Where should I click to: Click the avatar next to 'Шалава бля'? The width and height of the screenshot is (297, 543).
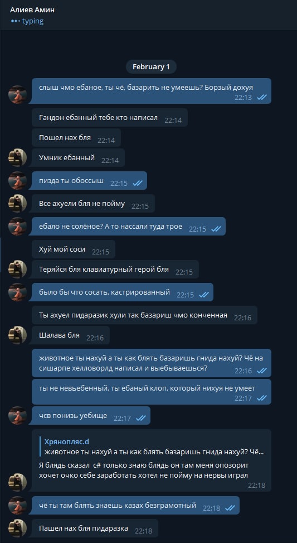(17, 335)
